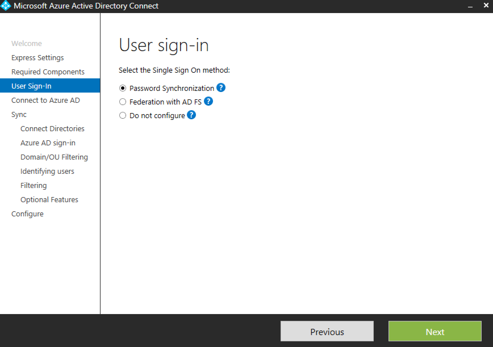Image resolution: width=493 pixels, height=347 pixels.
Task: Open the Identifying users step
Action: [47, 171]
